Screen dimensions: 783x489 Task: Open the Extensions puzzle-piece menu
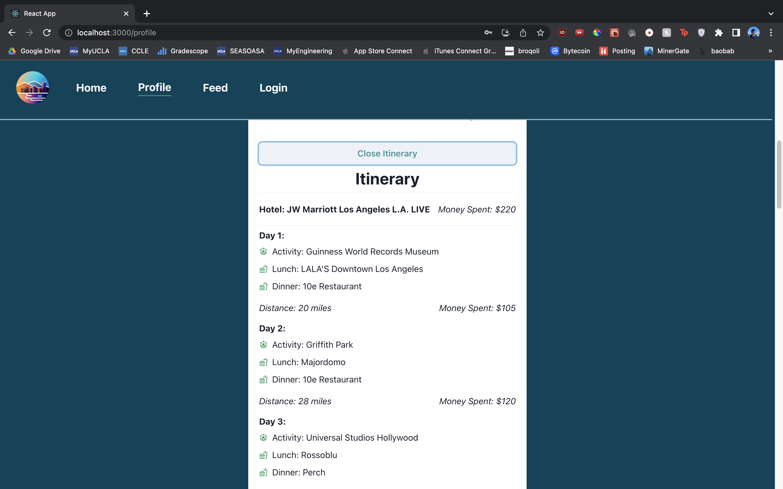[x=719, y=33]
